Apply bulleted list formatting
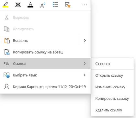 point(55,5)
